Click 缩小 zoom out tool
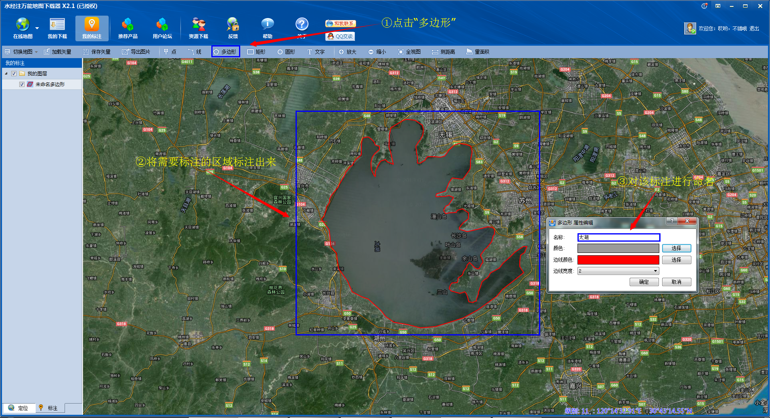This screenshot has width=770, height=418. click(x=377, y=52)
